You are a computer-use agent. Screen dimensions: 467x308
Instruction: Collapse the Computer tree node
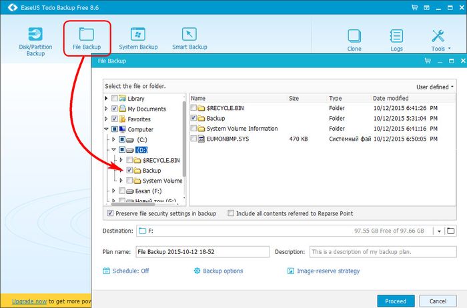(106, 129)
